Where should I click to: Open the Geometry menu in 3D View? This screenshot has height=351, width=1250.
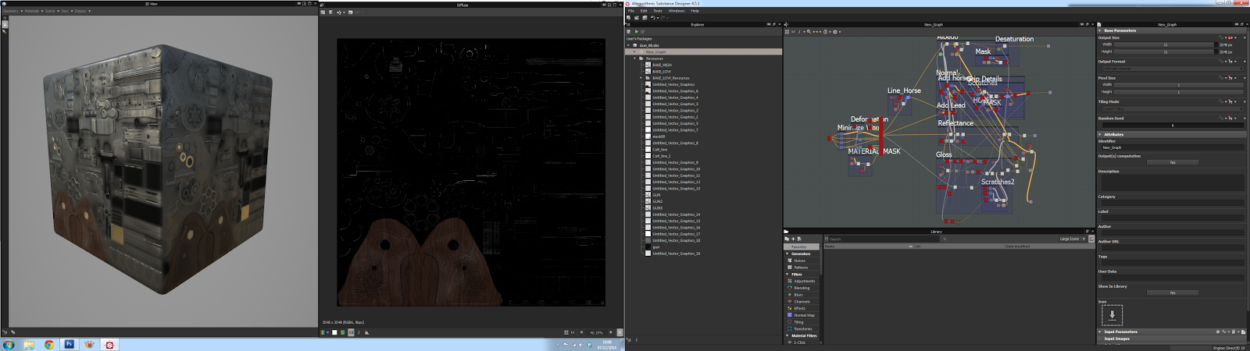pyautogui.click(x=11, y=11)
